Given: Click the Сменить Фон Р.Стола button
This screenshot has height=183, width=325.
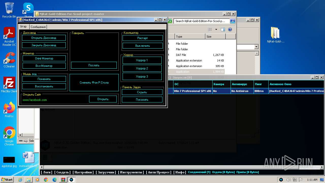Looking at the screenshot, I should tap(94, 83).
